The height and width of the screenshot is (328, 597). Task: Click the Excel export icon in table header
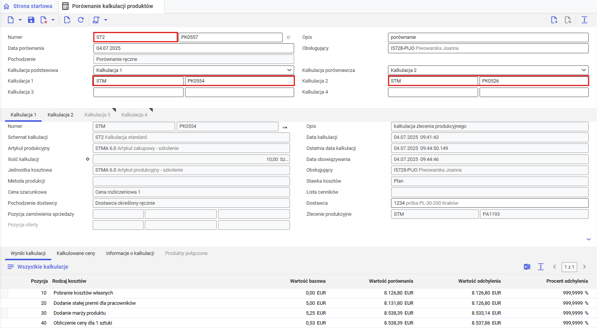[527, 267]
